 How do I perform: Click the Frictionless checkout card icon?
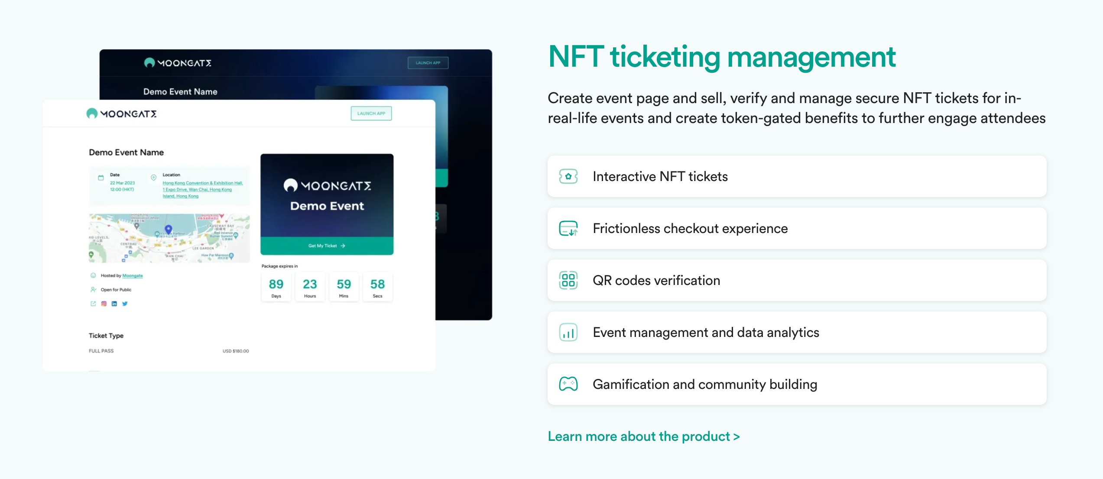point(568,228)
